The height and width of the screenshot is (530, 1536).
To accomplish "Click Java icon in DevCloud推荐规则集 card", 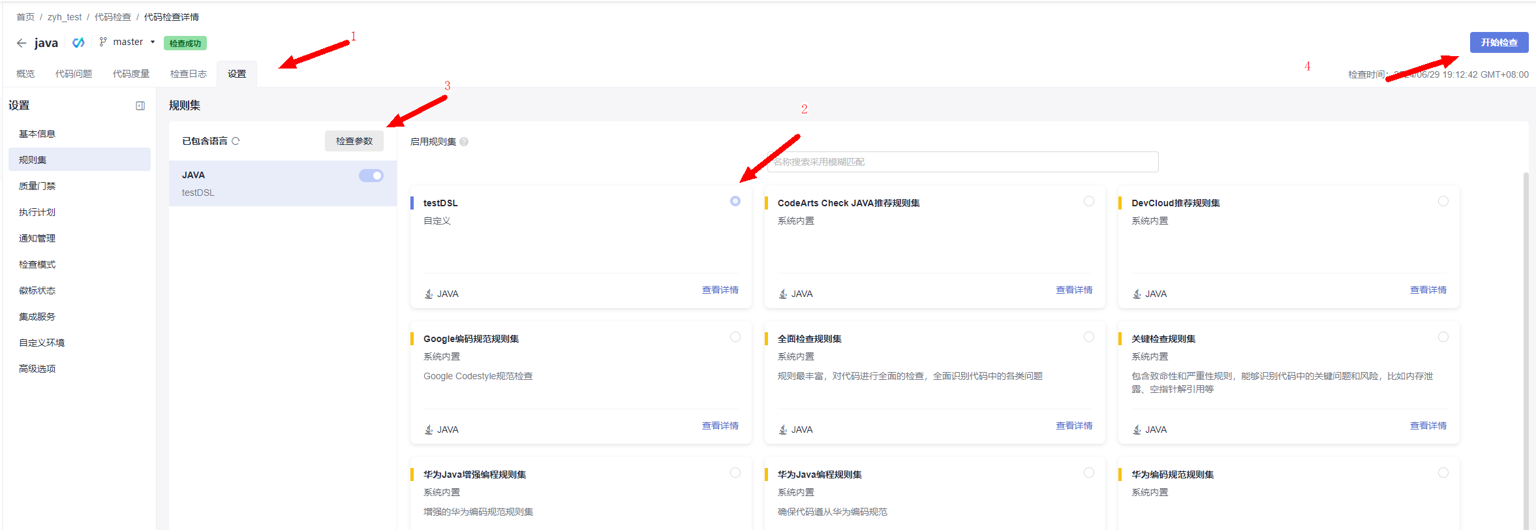I will [x=1137, y=294].
